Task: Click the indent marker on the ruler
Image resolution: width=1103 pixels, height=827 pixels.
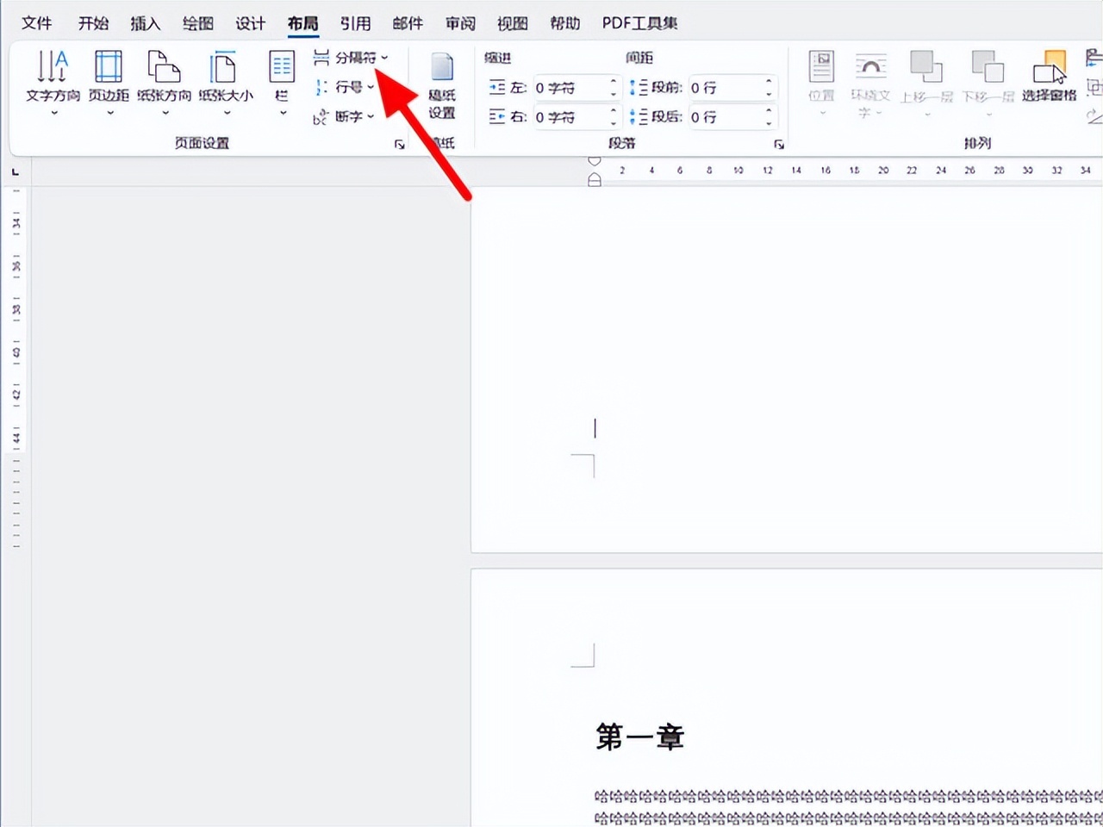Action: [595, 179]
